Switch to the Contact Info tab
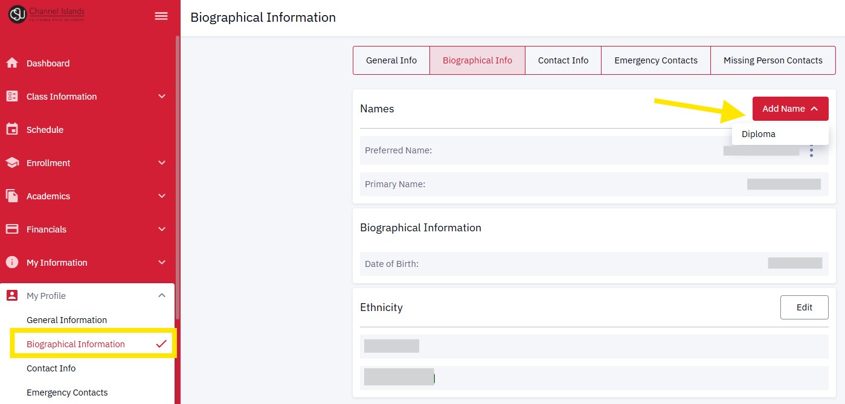The height and width of the screenshot is (404, 845). coord(563,60)
